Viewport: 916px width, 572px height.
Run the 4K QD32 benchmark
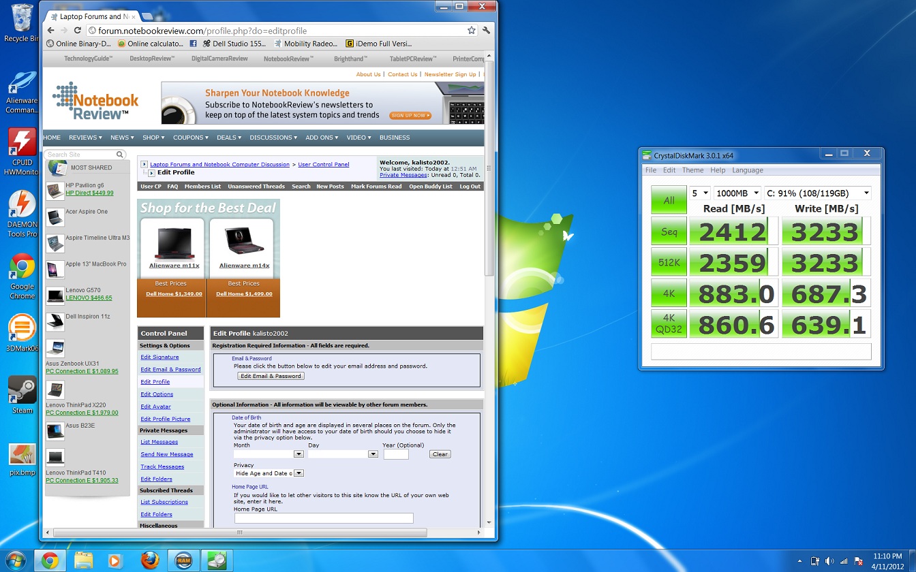point(669,324)
